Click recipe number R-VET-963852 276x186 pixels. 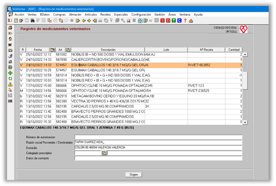(199, 65)
